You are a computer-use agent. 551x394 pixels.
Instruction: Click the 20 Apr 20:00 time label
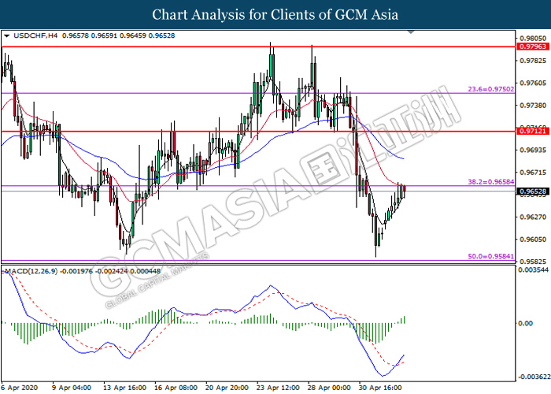227,388
